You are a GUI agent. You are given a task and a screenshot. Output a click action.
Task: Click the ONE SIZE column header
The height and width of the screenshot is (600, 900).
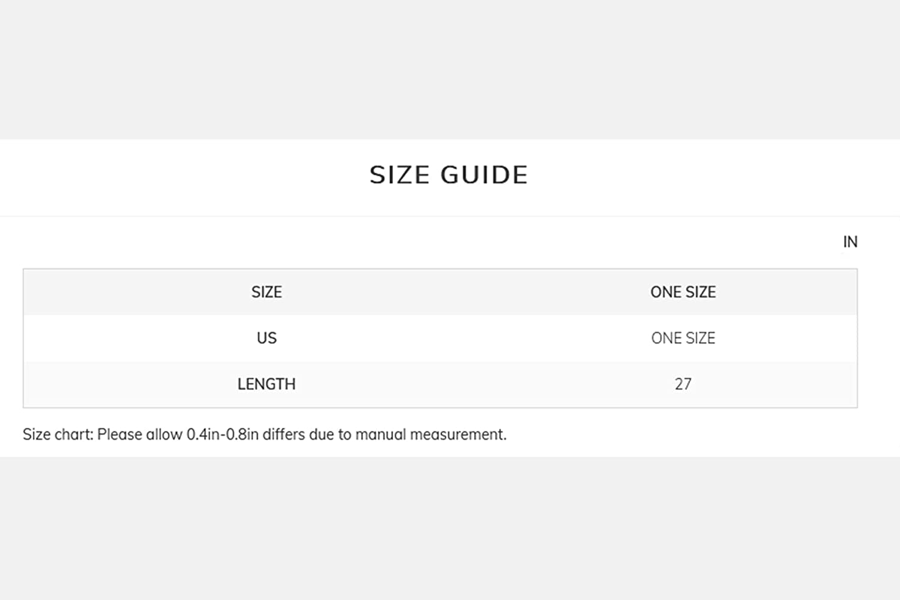683,292
